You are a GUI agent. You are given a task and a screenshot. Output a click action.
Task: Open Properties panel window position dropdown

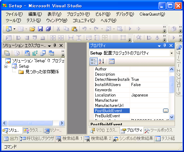click(159, 46)
